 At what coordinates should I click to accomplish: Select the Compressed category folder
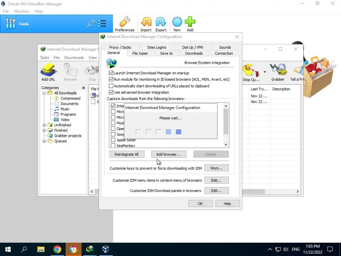pyautogui.click(x=70, y=98)
